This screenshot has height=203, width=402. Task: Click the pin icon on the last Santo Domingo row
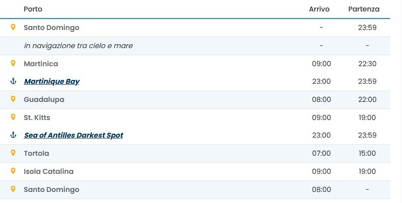pyautogui.click(x=13, y=189)
